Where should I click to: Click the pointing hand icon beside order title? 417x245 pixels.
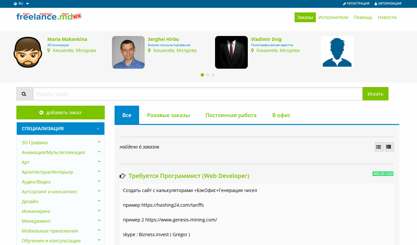(123, 176)
